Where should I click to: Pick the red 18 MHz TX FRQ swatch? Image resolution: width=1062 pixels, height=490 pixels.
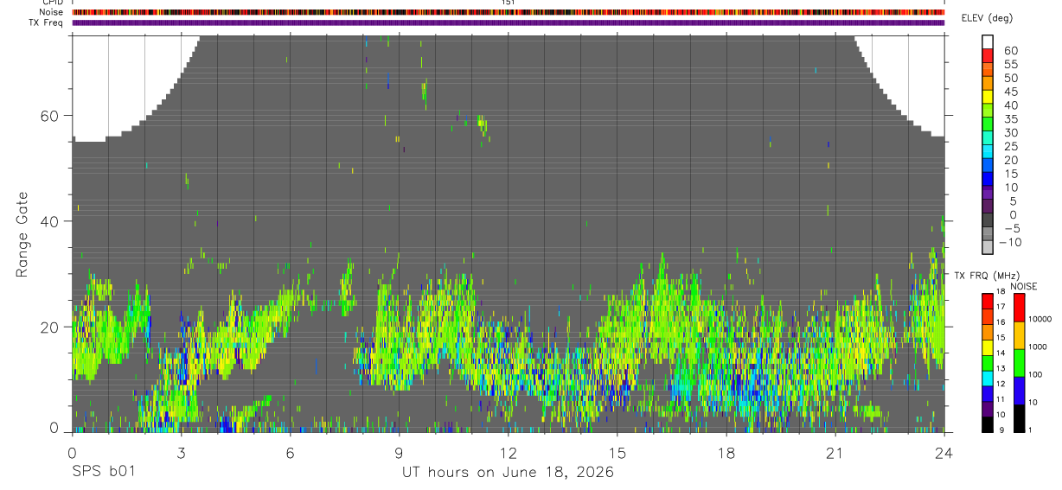click(x=988, y=299)
